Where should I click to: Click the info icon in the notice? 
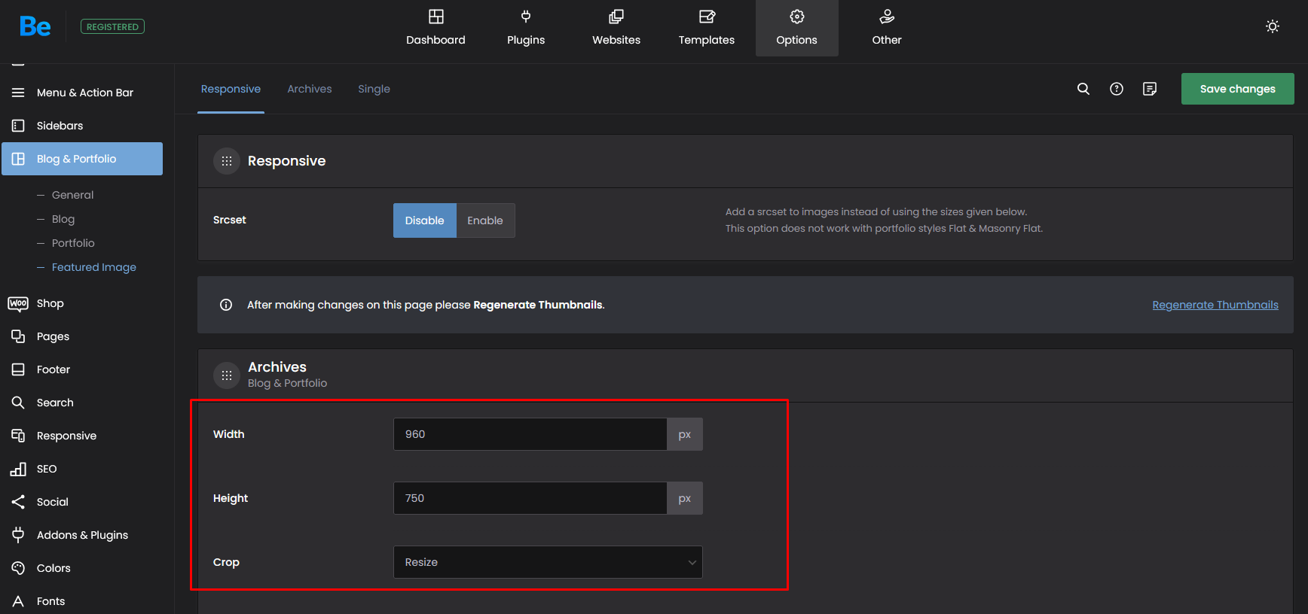pos(226,305)
